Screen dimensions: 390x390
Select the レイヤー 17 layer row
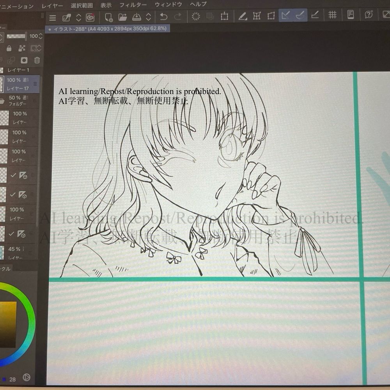20,84
